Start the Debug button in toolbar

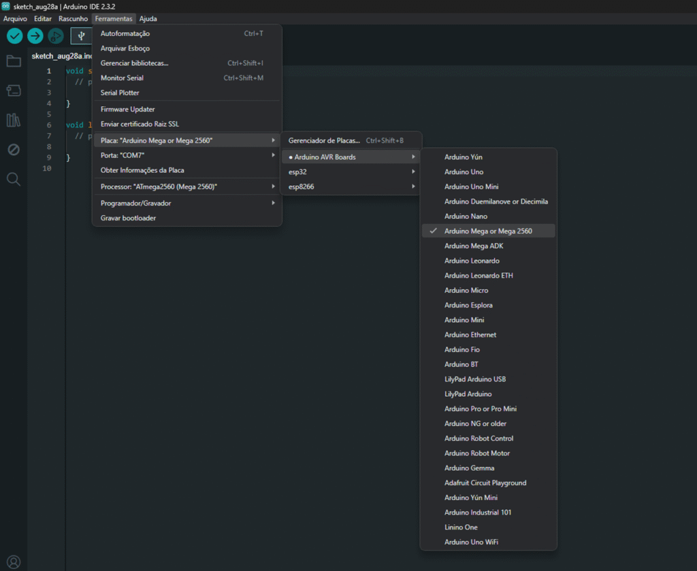tap(56, 36)
